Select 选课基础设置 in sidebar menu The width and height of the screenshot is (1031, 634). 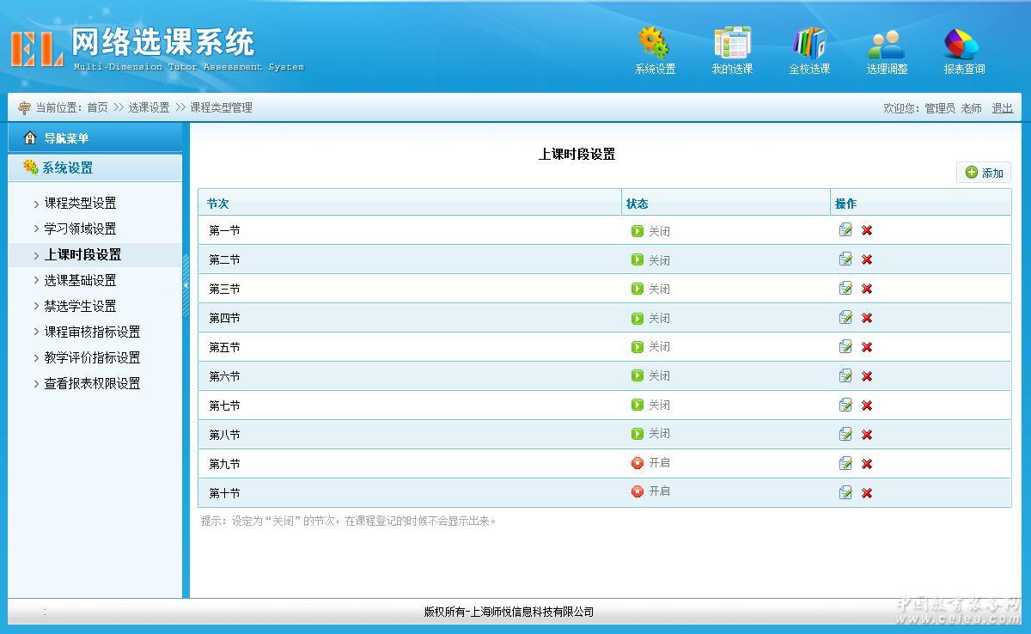click(x=80, y=281)
